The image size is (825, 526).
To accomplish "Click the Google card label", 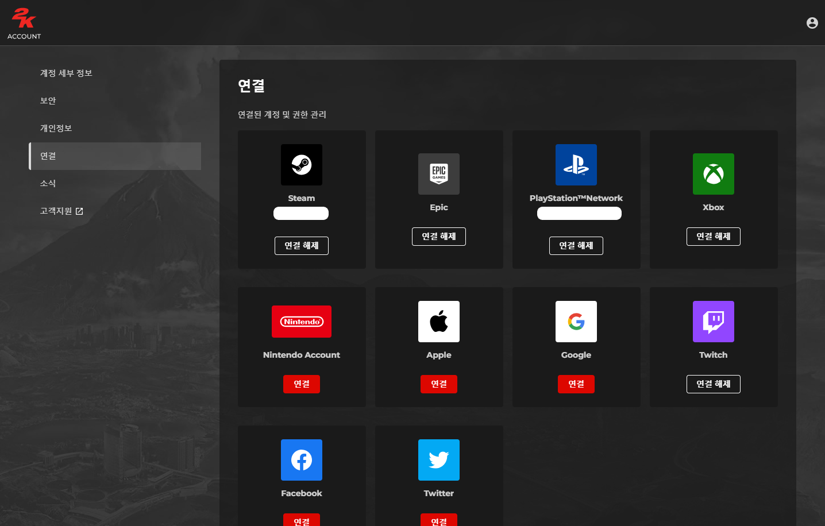I will (x=576, y=355).
